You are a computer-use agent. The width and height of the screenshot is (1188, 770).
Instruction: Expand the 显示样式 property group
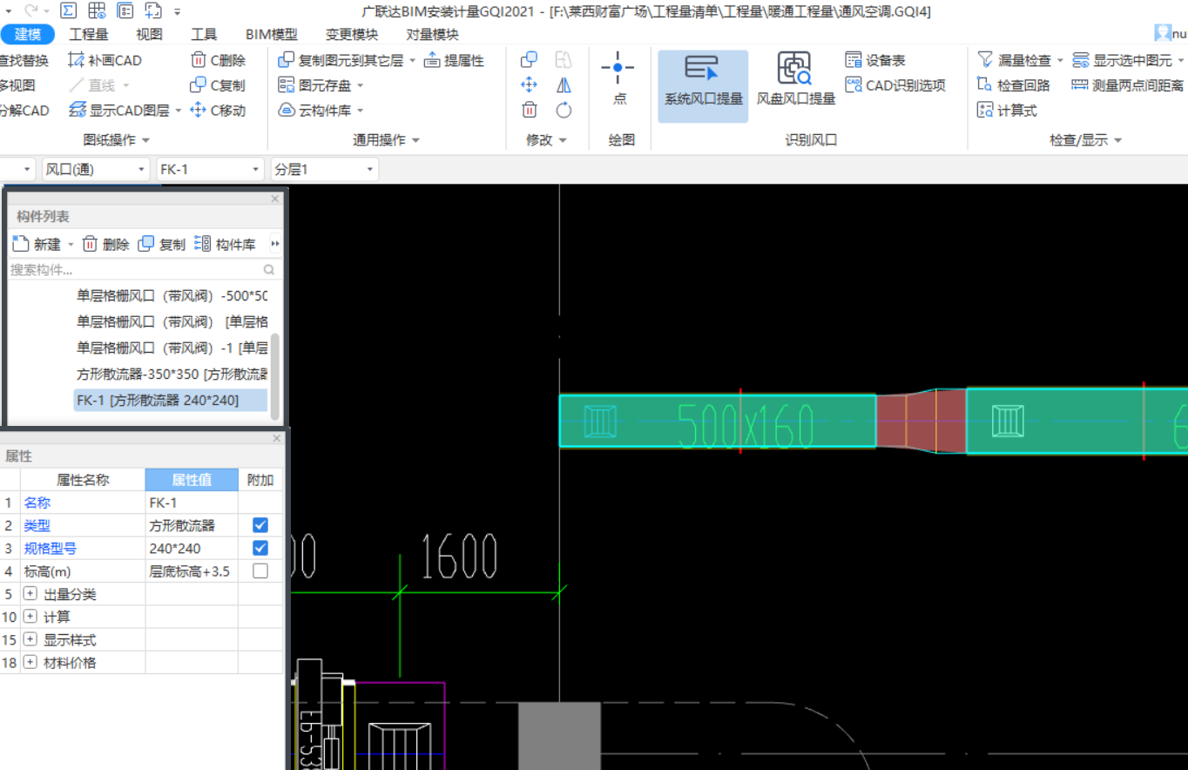click(30, 639)
